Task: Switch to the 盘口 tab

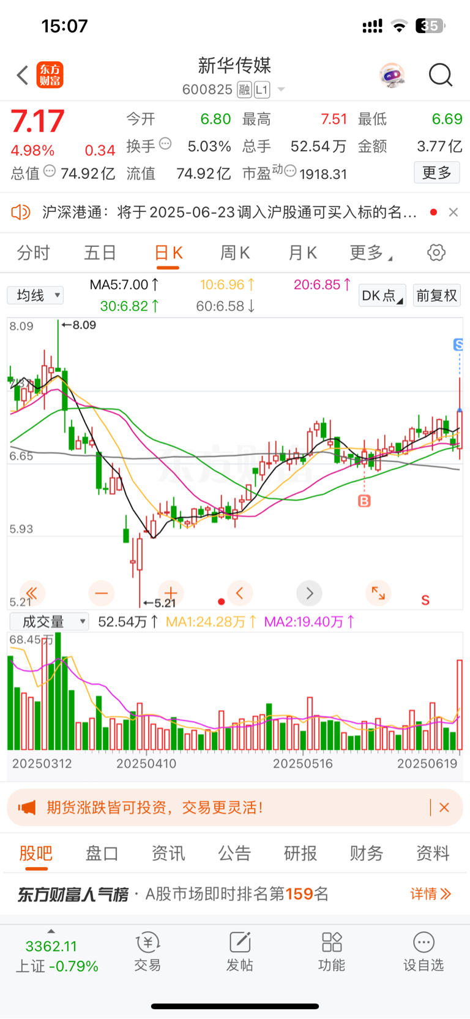Action: click(102, 853)
